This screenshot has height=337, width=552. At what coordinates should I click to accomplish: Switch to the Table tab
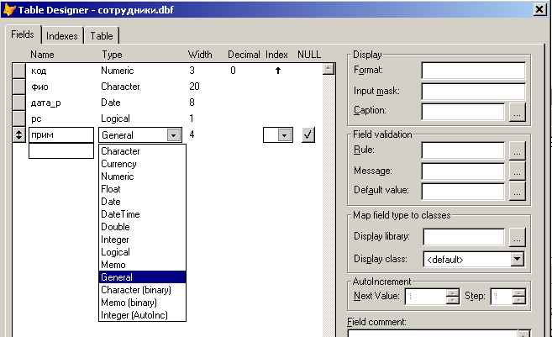click(103, 36)
